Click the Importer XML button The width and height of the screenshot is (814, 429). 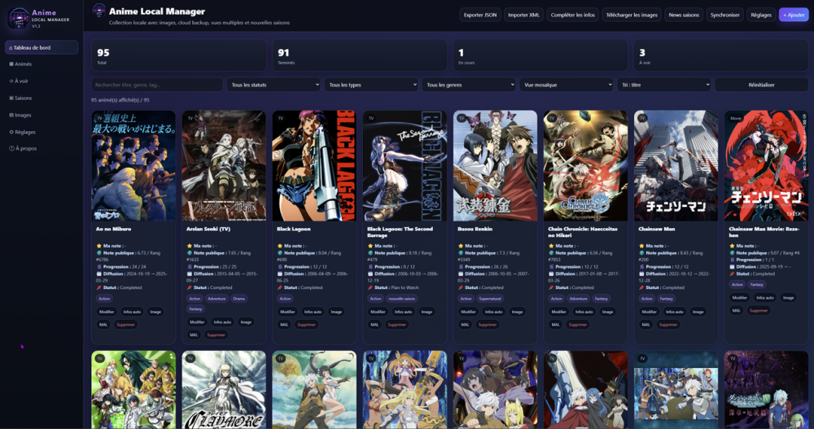[x=523, y=15]
